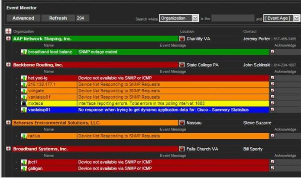The height and width of the screenshot is (178, 301).
Task: Acknowledge the galligan event
Action: (272, 168)
